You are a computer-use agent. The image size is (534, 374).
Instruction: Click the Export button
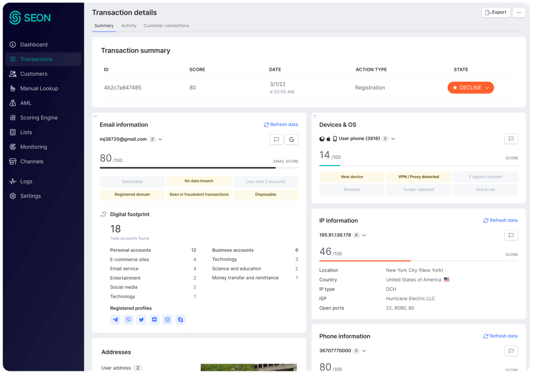tap(496, 12)
